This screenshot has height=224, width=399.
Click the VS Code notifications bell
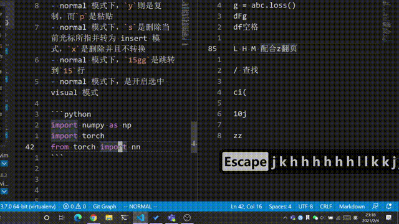click(388, 207)
